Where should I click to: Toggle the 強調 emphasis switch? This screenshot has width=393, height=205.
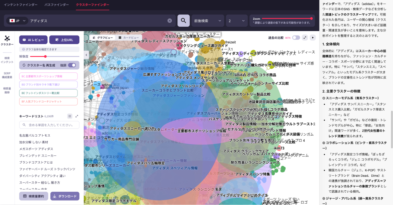(x=72, y=65)
